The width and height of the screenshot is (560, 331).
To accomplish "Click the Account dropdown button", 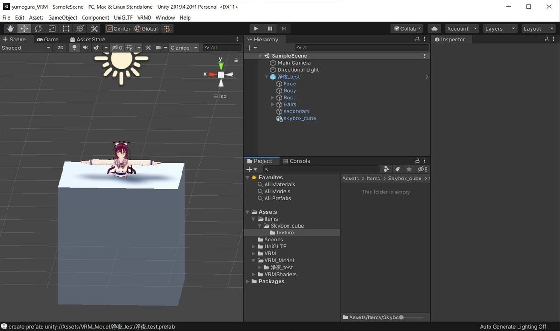I will (462, 28).
